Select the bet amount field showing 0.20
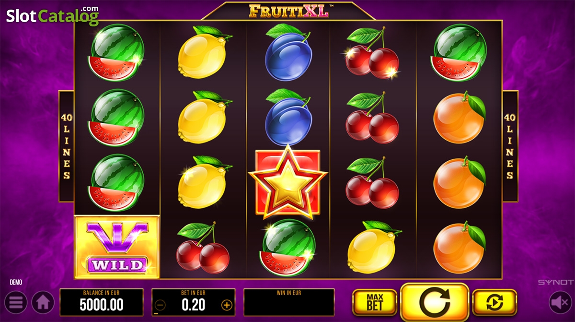This screenshot has height=322, width=575. [194, 302]
